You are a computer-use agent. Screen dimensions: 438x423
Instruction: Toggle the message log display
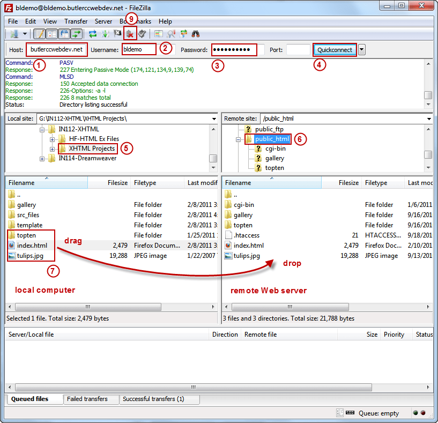tap(39, 33)
